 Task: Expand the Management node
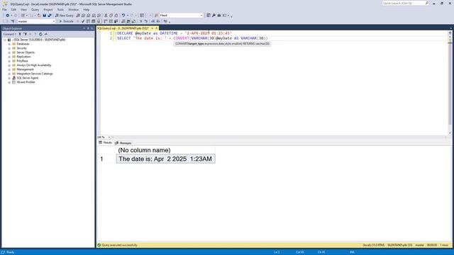pyautogui.click(x=9, y=69)
